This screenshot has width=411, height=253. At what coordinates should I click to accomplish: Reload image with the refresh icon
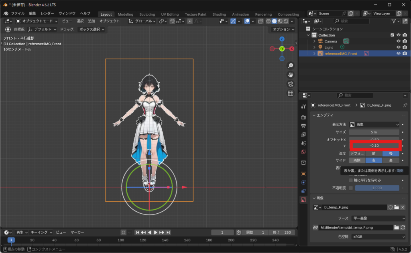pos(403,227)
